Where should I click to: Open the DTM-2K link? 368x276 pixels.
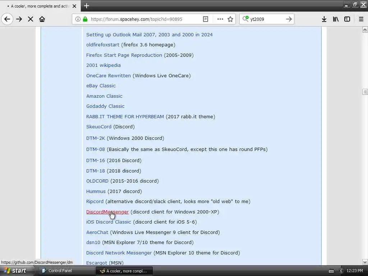96,138
